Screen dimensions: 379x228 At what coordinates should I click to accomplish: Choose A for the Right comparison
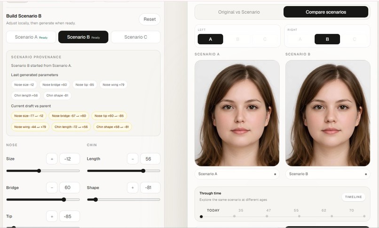pyautogui.click(x=300, y=39)
